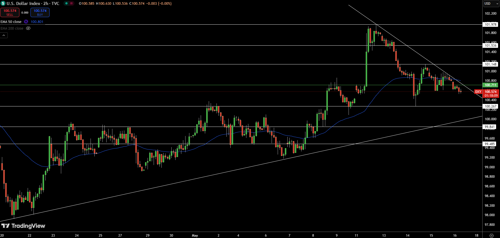This screenshot has height=238, width=500.
Task: Click the 102.200 price scale label
Action: (491, 14)
